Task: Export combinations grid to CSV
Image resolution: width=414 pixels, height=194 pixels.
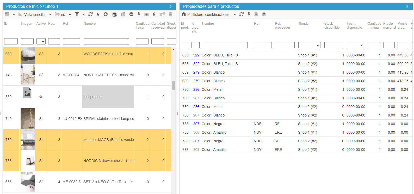Action: tap(256, 15)
